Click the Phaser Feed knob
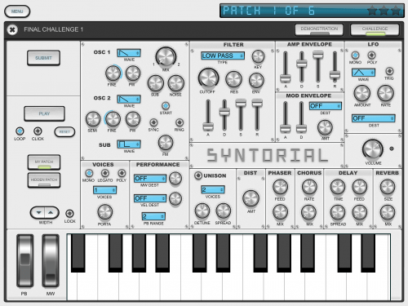This screenshot has height=306, width=408. [x=280, y=187]
